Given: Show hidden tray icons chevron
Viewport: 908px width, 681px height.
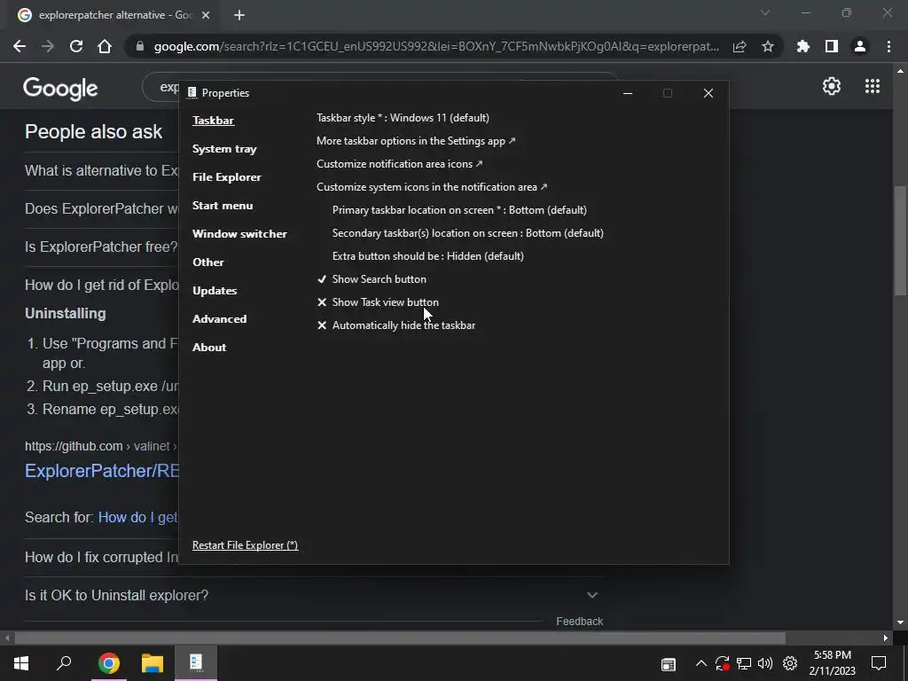Looking at the screenshot, I should pyautogui.click(x=701, y=663).
